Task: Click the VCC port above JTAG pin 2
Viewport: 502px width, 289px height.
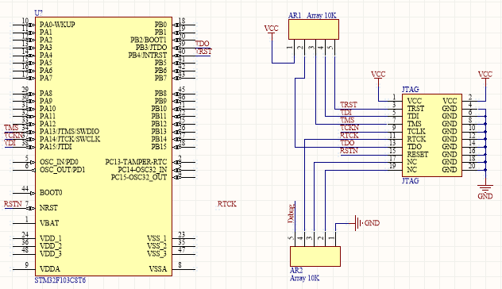Action: 485,77
